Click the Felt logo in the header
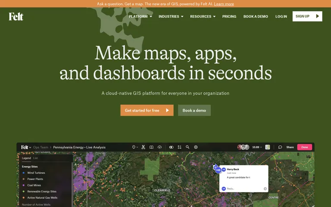Viewport: 331px width, 207px height. coord(16,16)
